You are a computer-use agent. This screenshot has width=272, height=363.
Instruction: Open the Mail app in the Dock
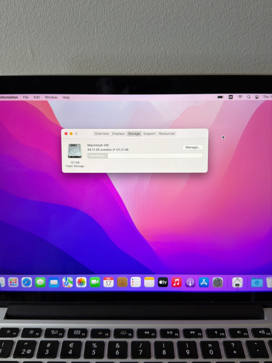click(54, 282)
